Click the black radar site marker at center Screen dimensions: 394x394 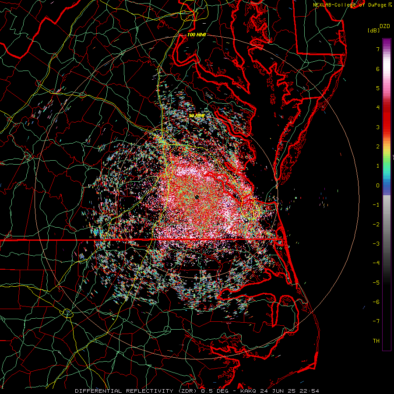(x=197, y=197)
